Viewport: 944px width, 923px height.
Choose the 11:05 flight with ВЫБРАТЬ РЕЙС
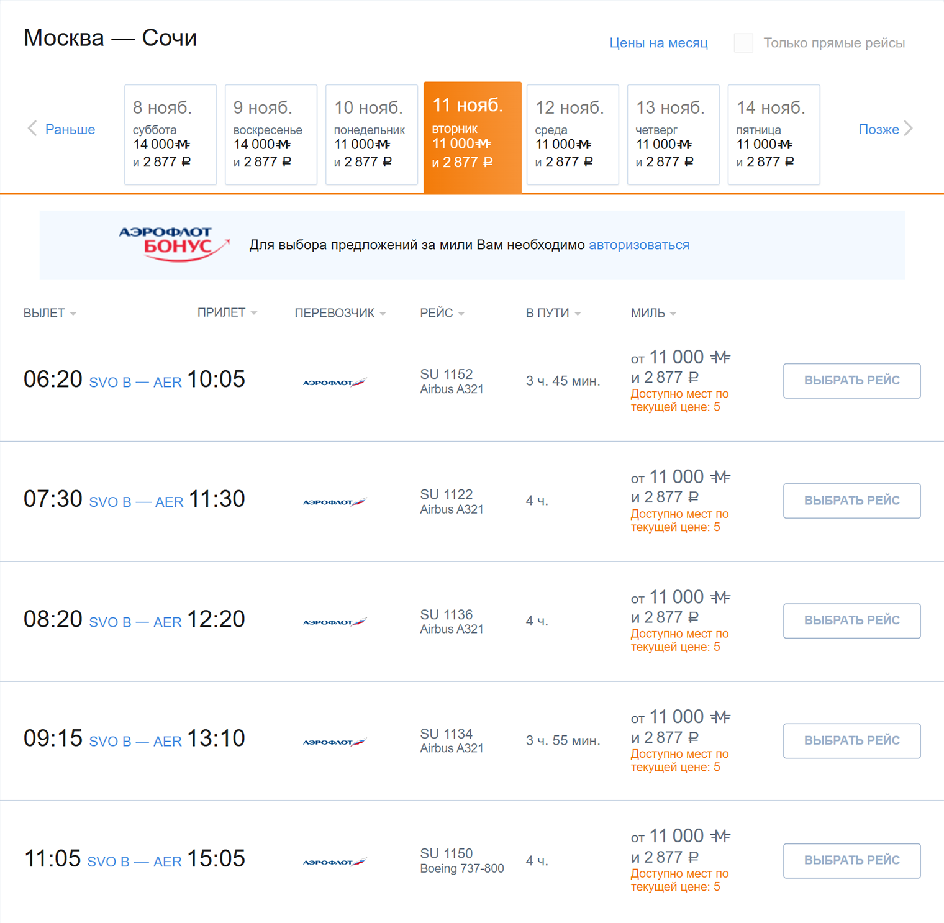tap(851, 860)
